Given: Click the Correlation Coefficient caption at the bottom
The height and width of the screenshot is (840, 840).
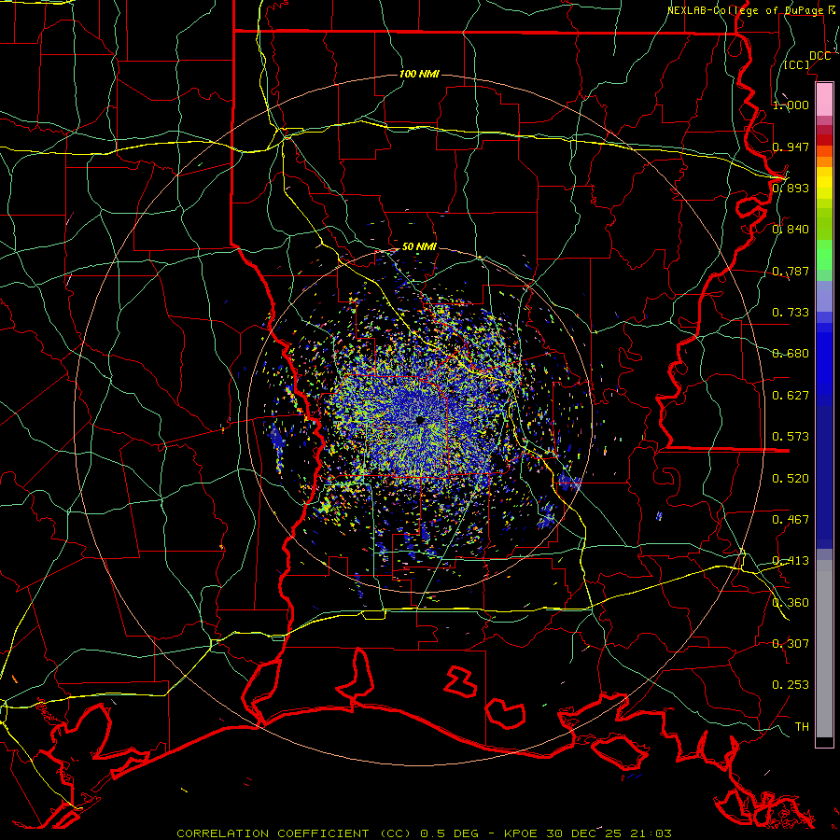Looking at the screenshot, I should point(424,833).
